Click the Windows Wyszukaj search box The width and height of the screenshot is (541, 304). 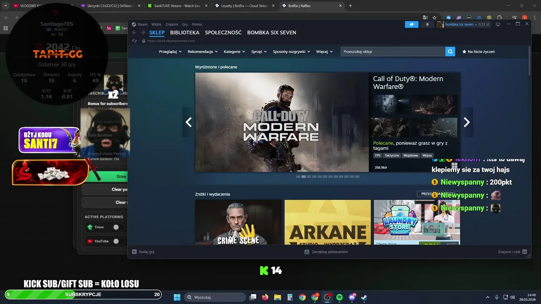point(215,297)
